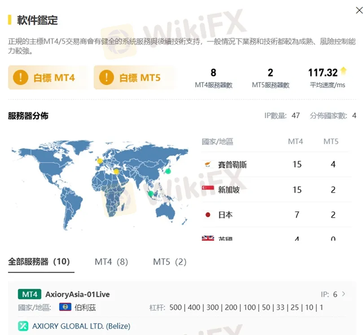
Task: Click the Belize flag icon
Action: pyautogui.click(x=65, y=307)
